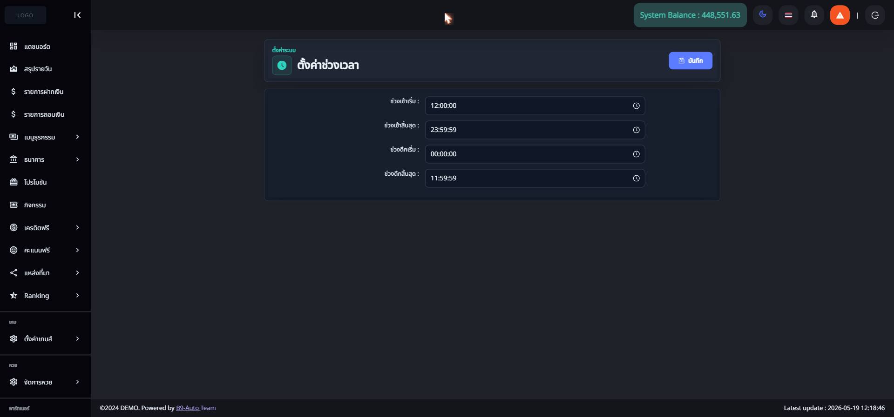Click the LOGO placeholder in the sidebar
The image size is (894, 417).
coord(25,15)
